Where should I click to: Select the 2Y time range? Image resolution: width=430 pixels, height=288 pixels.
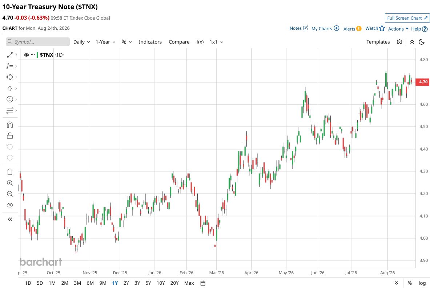(x=126, y=283)
